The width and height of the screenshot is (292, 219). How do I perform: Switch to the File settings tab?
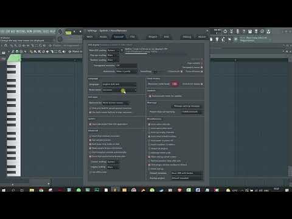click(133, 36)
